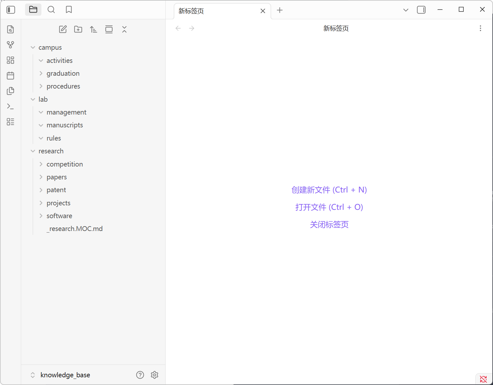Click the bottom list-style ribbon icon
This screenshot has width=493, height=385.
(x=10, y=122)
